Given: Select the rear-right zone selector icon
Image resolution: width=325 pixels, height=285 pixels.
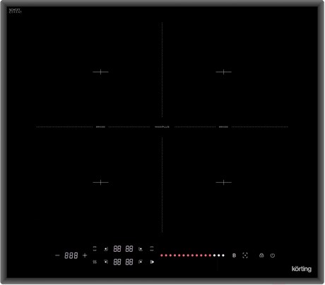Looking at the screenshot, I should coord(141,249).
